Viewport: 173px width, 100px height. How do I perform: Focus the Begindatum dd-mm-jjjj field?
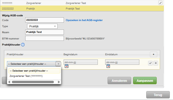click(x=81, y=62)
